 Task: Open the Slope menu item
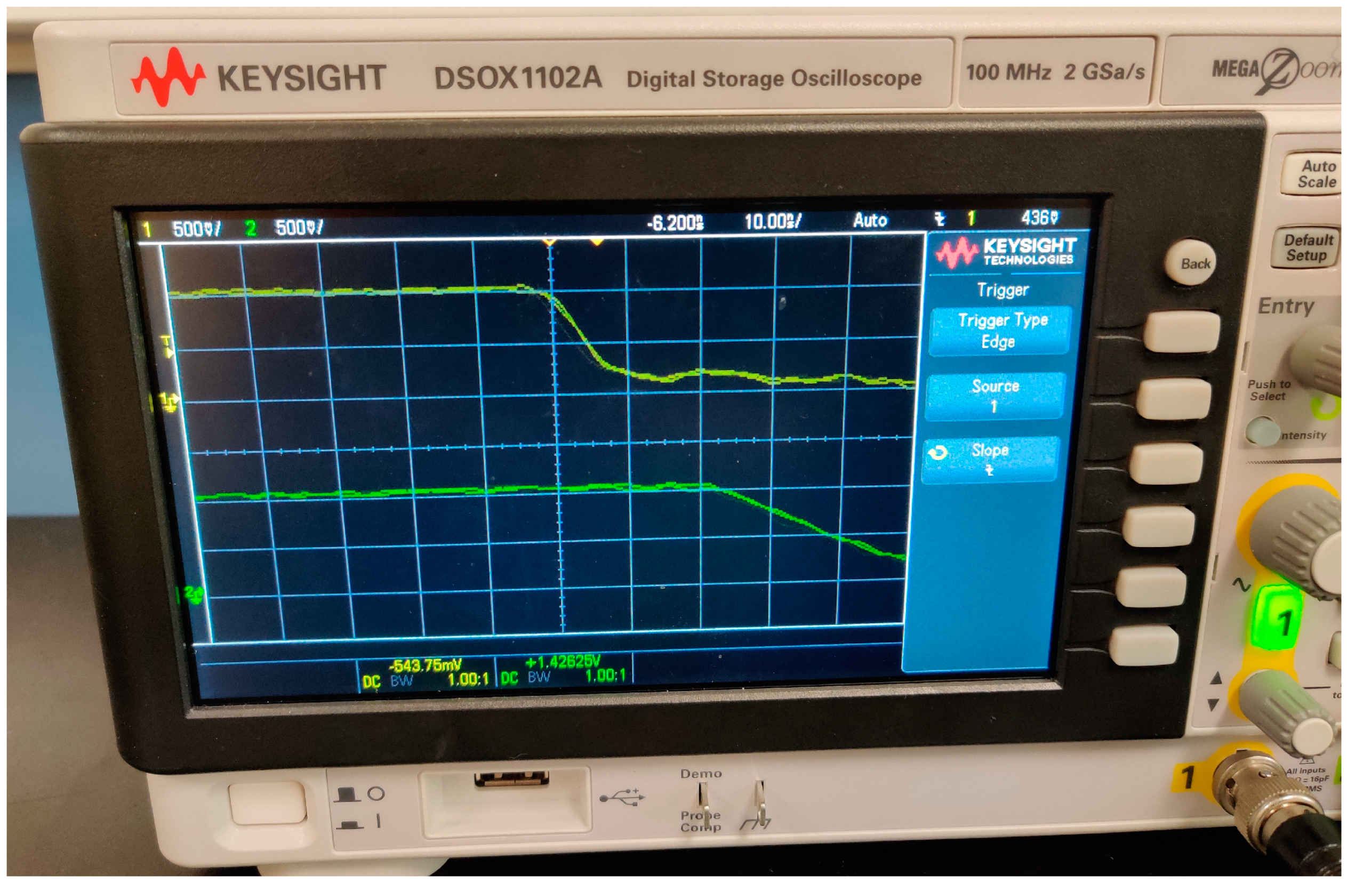click(x=989, y=460)
